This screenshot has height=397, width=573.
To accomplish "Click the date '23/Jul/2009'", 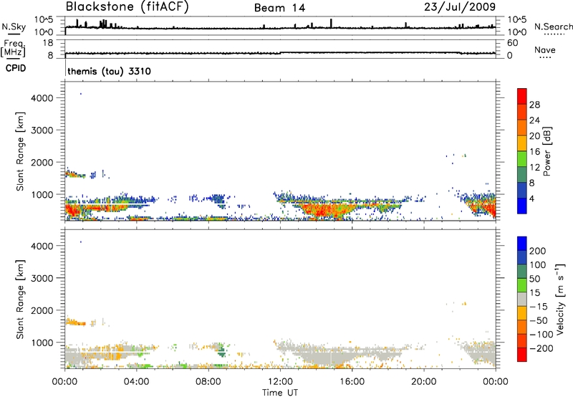I will (x=460, y=7).
